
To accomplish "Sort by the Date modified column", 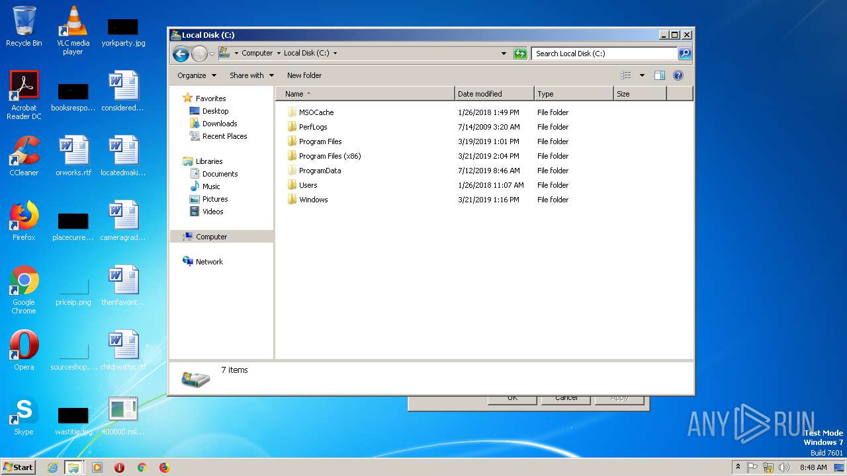I will 494,94.
